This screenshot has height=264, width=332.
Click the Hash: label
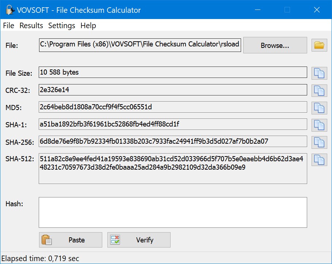pyautogui.click(x=14, y=204)
